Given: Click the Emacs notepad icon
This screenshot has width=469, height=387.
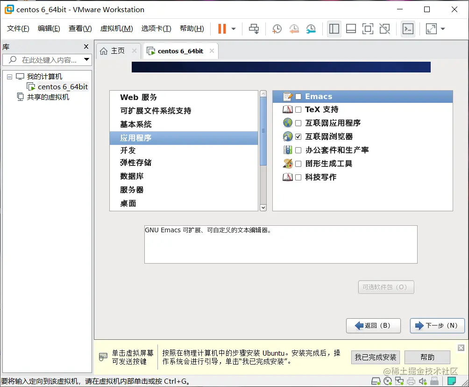Looking at the screenshot, I should click(x=288, y=96).
